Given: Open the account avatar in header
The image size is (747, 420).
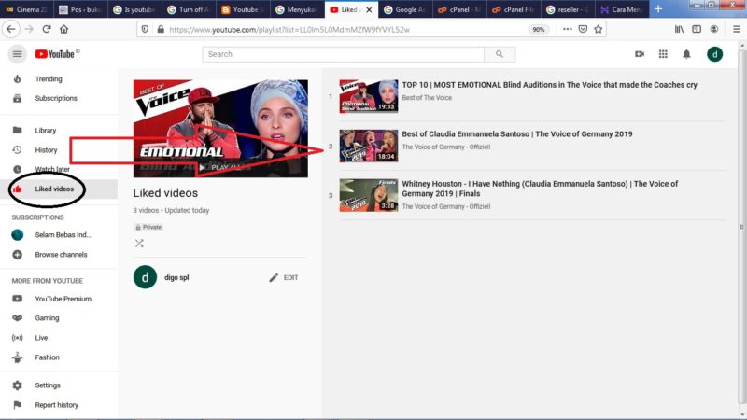Looking at the screenshot, I should coord(714,54).
